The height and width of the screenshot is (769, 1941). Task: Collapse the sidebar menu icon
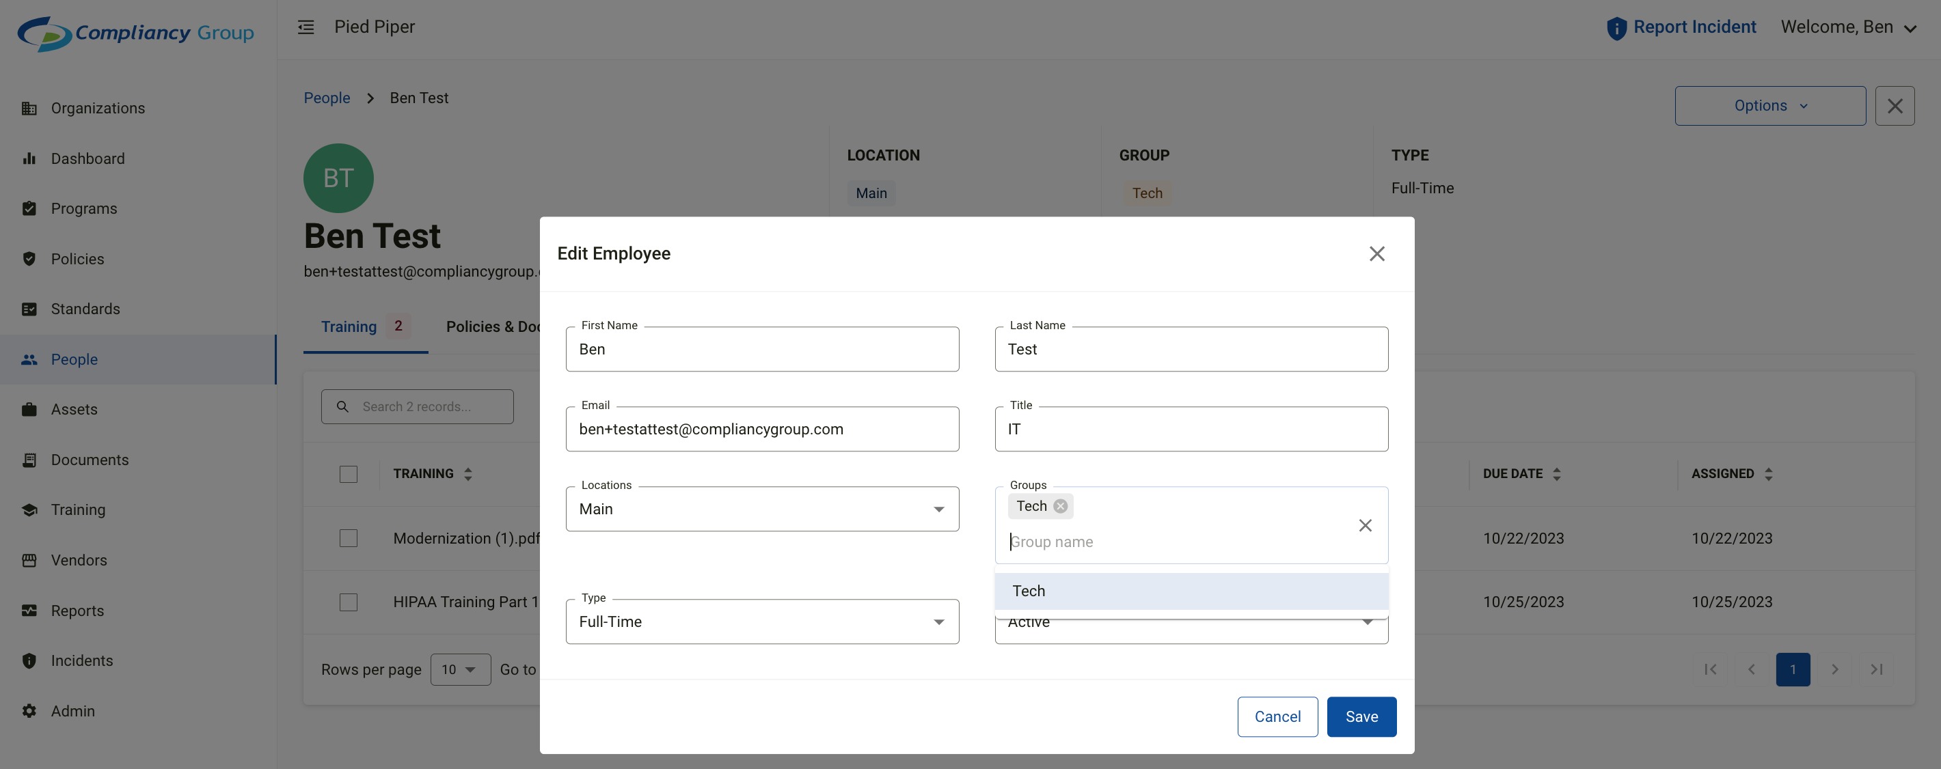point(306,27)
